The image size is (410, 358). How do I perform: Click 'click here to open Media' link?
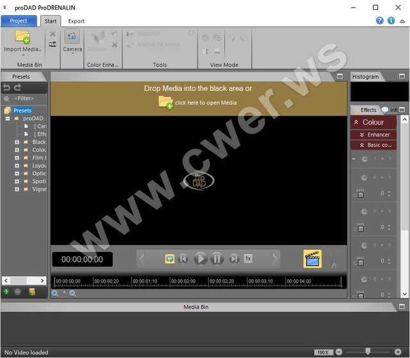(206, 102)
